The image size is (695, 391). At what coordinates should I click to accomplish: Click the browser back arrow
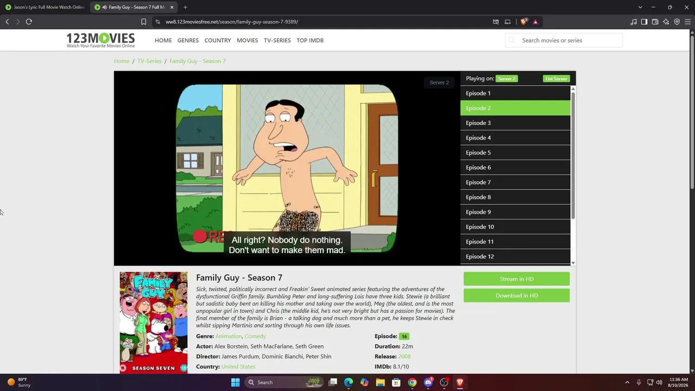click(7, 22)
